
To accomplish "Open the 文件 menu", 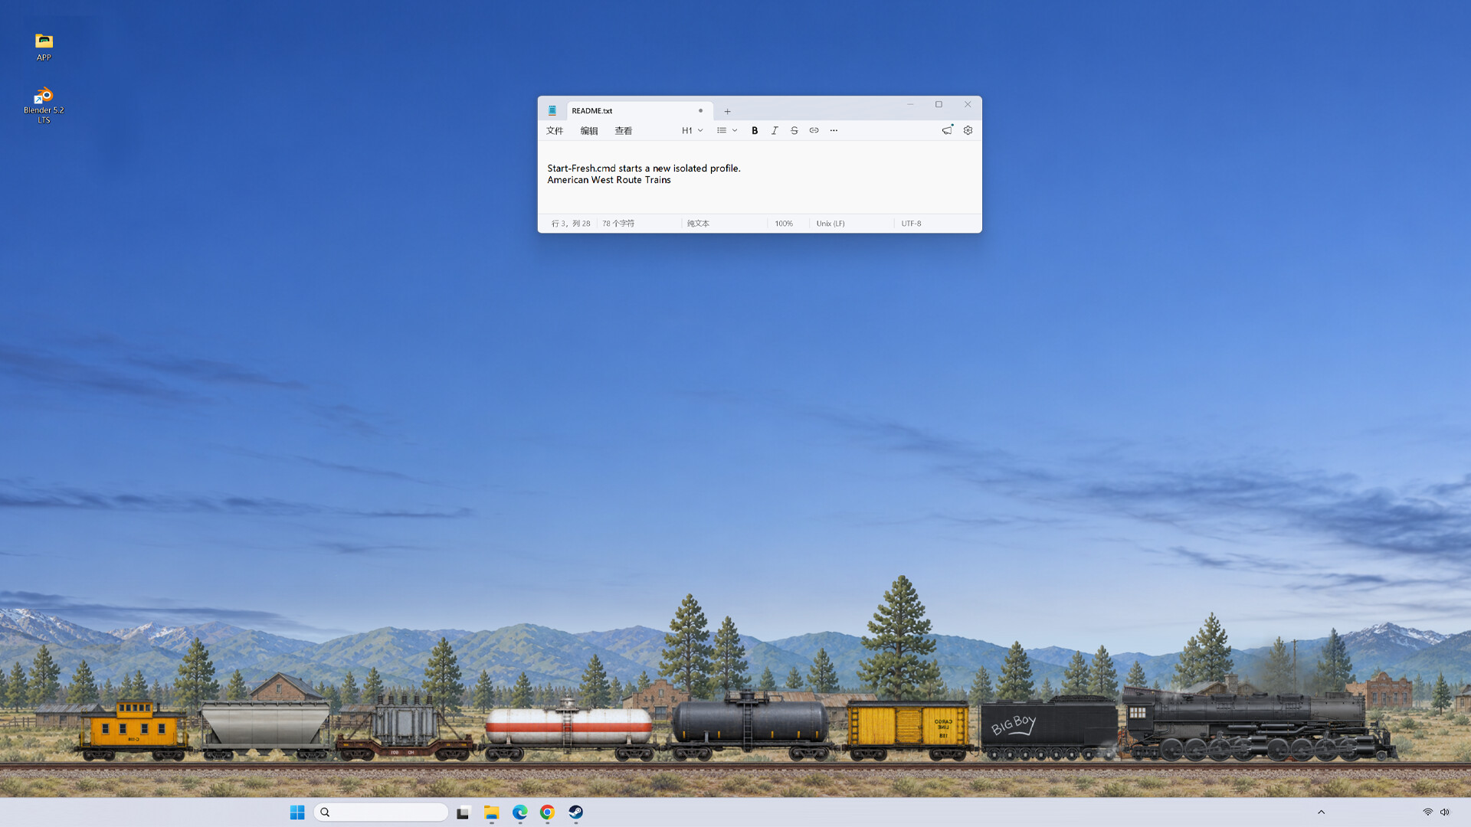I will (x=555, y=131).
